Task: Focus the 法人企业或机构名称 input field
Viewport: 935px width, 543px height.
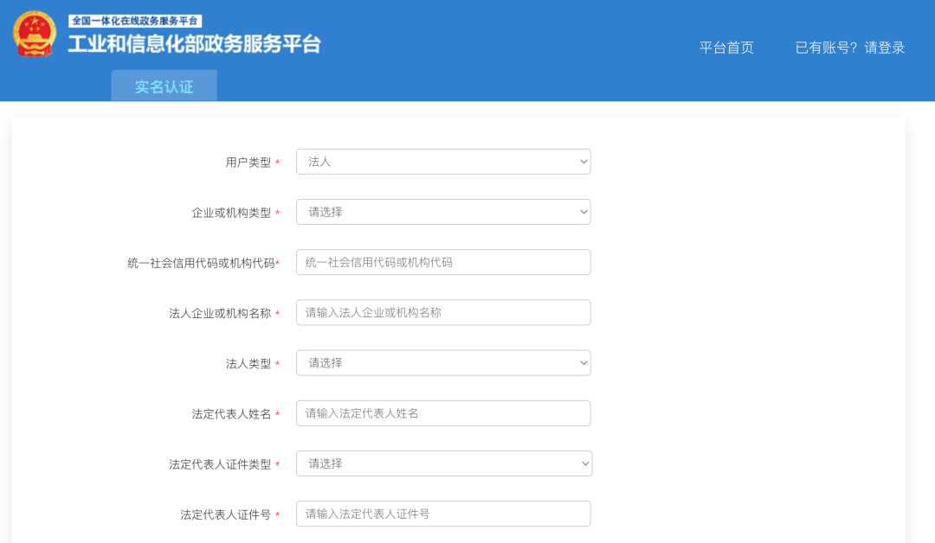Action: tap(443, 313)
